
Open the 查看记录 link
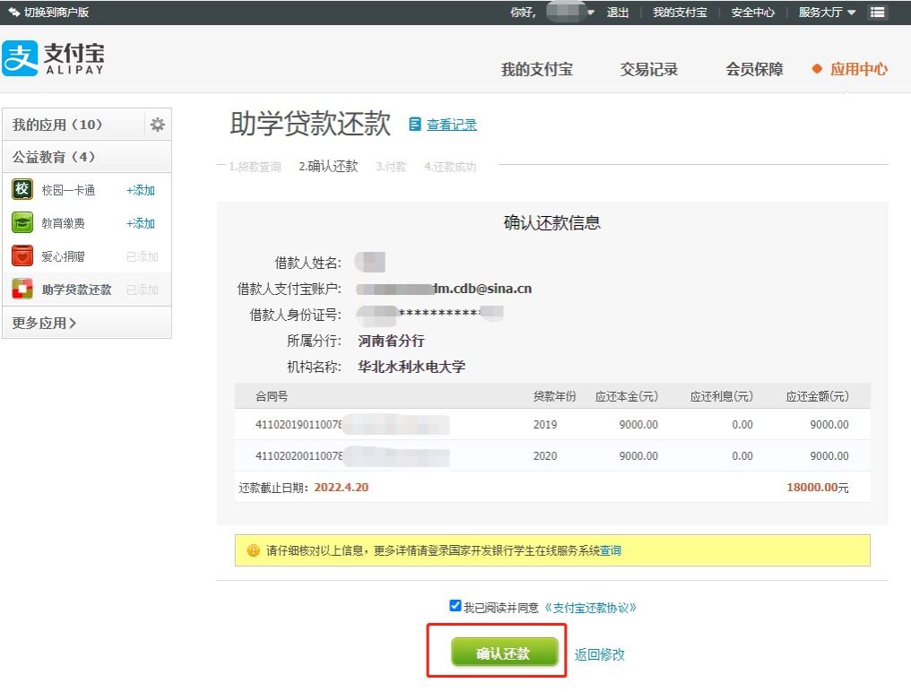(x=451, y=125)
